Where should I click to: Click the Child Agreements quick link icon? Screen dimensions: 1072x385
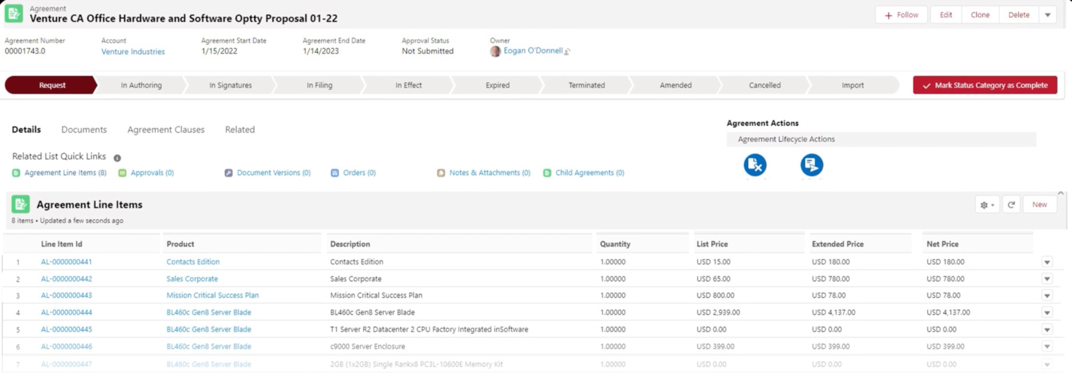pyautogui.click(x=547, y=173)
